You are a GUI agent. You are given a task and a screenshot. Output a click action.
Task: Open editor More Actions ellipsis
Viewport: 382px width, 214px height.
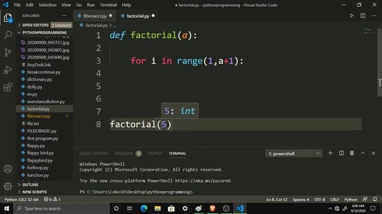tap(374, 16)
